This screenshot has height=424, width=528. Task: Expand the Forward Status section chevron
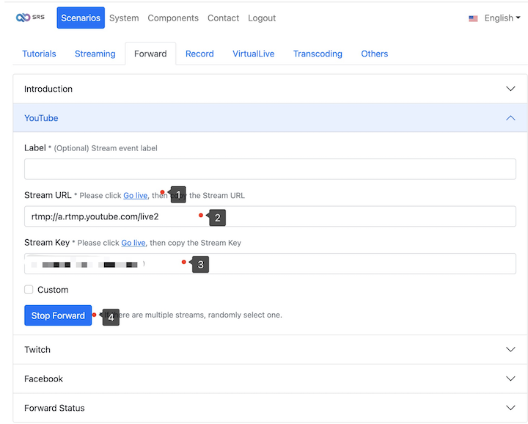[x=510, y=408]
